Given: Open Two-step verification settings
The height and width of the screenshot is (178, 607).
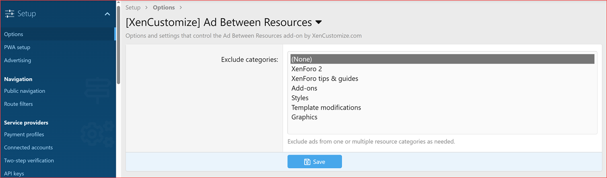Looking at the screenshot, I should 57,160.
